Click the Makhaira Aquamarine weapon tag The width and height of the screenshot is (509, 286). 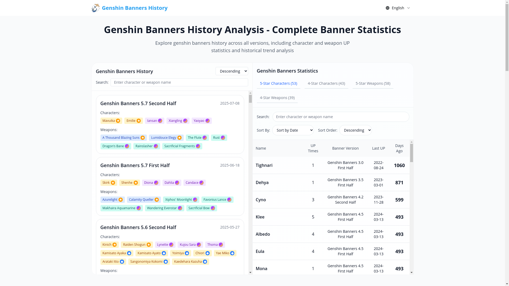pyautogui.click(x=121, y=208)
